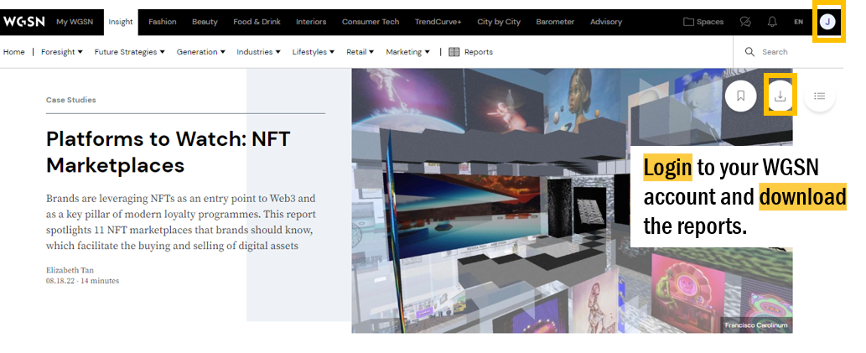Open the notifications bell

(x=772, y=22)
